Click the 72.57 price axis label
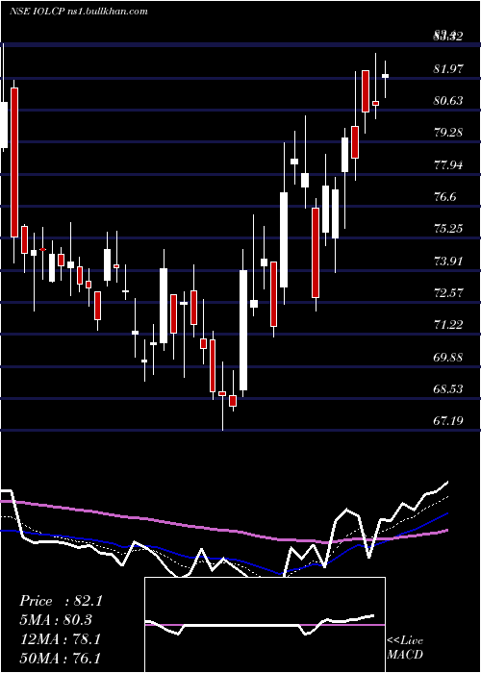The width and height of the screenshot is (481, 673). (x=448, y=292)
